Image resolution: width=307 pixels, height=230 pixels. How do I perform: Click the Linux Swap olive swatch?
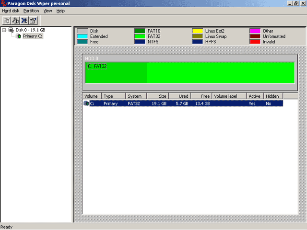click(197, 36)
